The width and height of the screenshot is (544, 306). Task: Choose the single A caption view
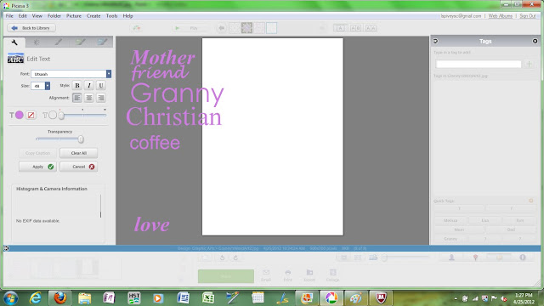pyautogui.click(x=340, y=28)
